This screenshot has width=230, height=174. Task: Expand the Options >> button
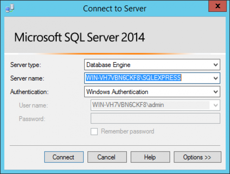pos(197,157)
